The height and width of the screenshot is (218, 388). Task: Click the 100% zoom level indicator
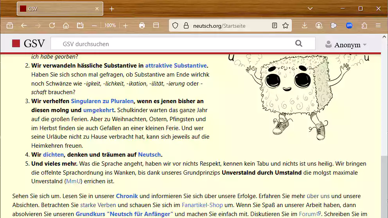pyautogui.click(x=110, y=25)
